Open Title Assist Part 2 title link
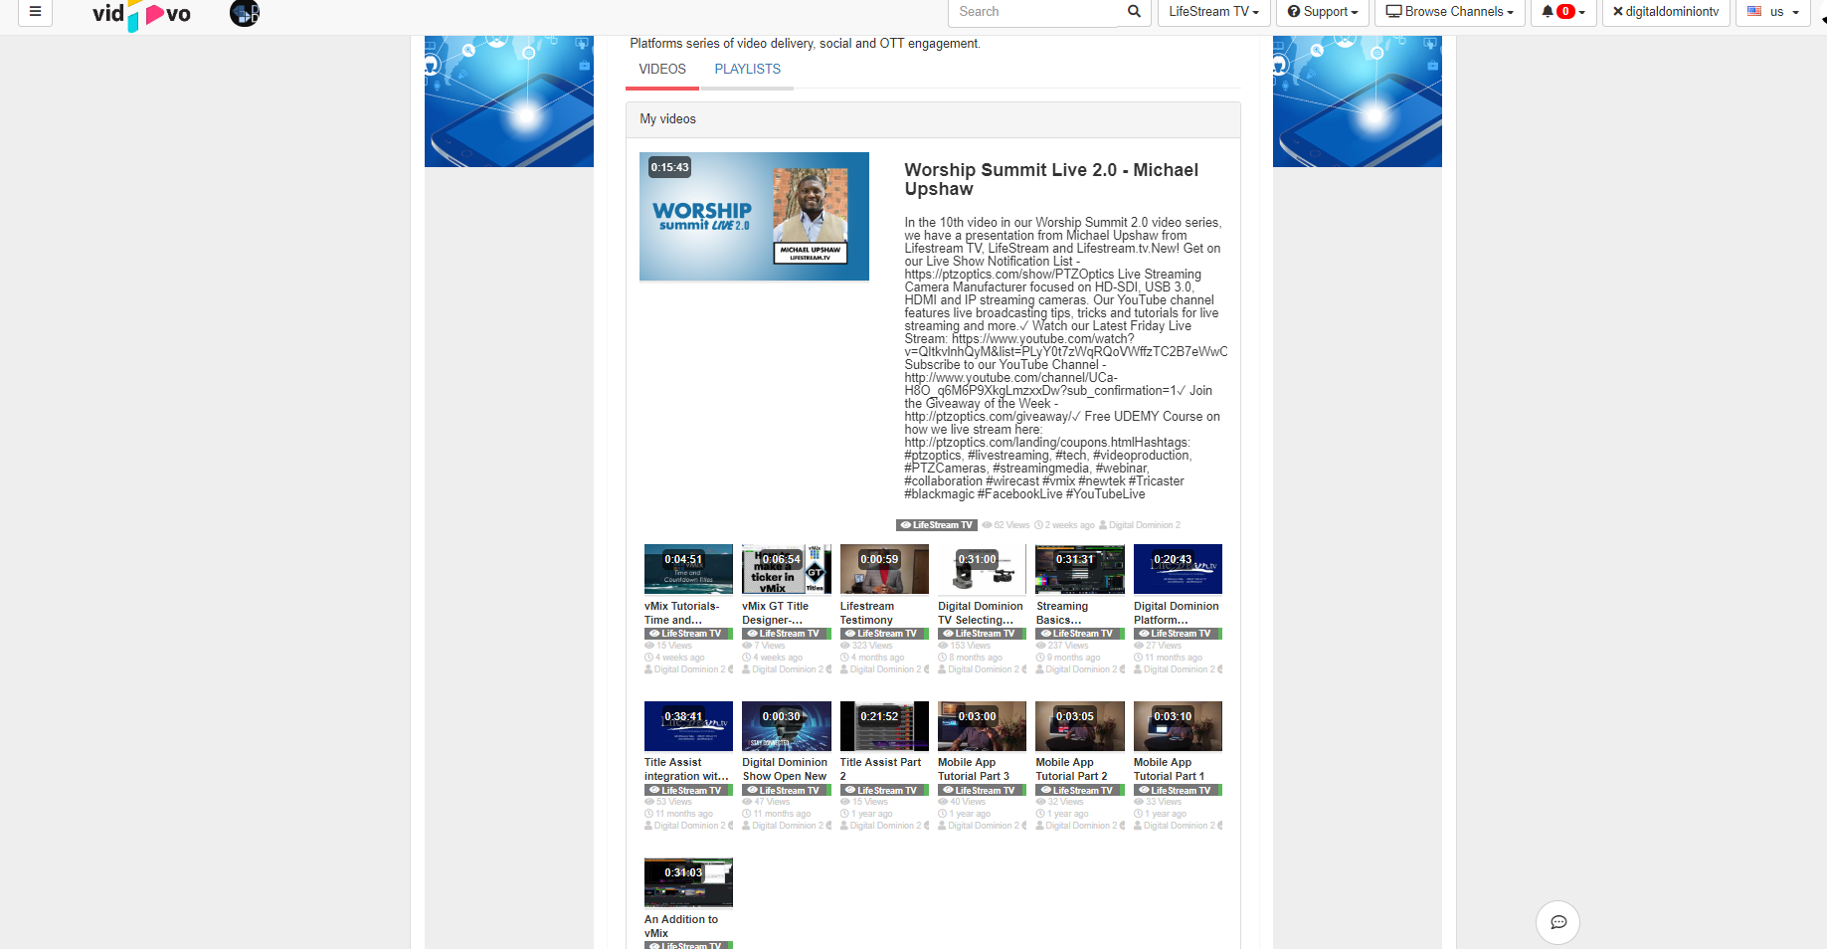 (880, 769)
